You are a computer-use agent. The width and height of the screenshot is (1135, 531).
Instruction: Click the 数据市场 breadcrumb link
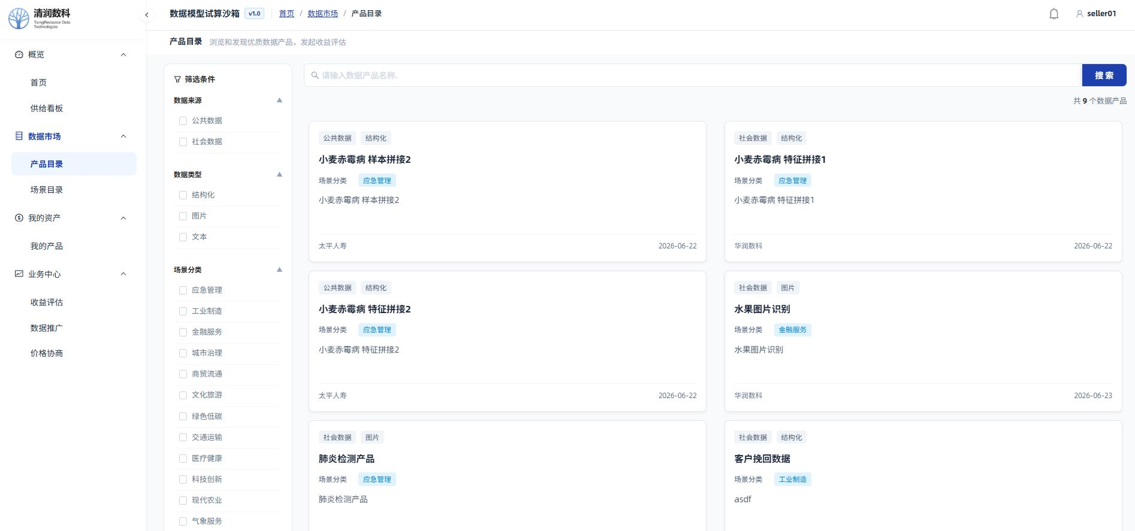[x=322, y=13]
